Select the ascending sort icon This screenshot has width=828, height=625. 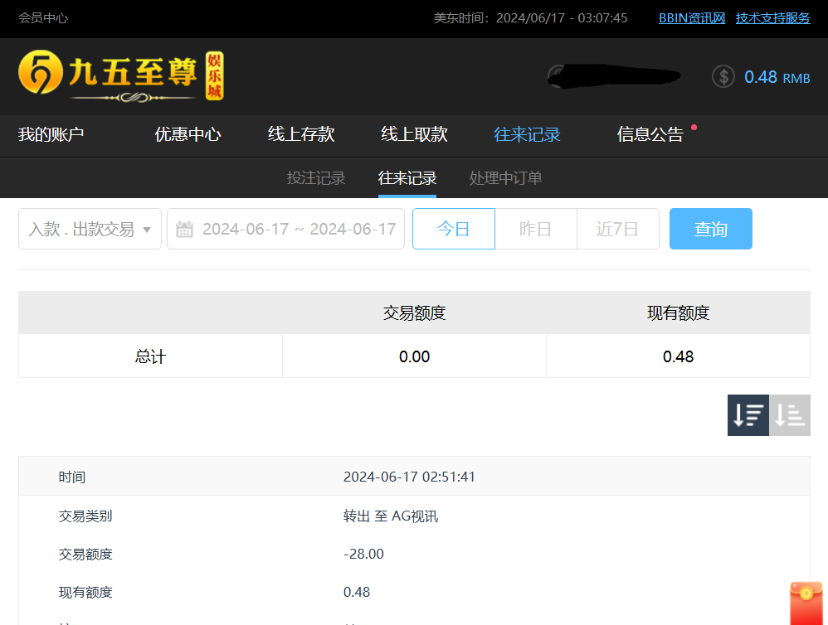tap(790, 414)
